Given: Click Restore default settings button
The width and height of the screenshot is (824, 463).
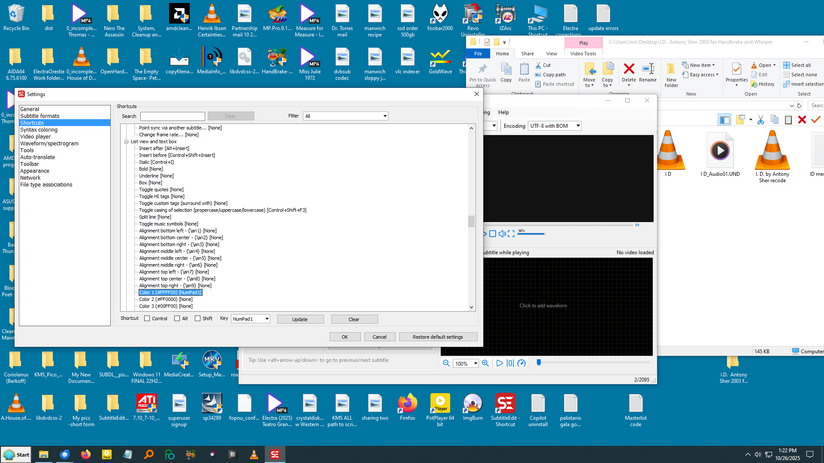Looking at the screenshot, I should (x=438, y=337).
